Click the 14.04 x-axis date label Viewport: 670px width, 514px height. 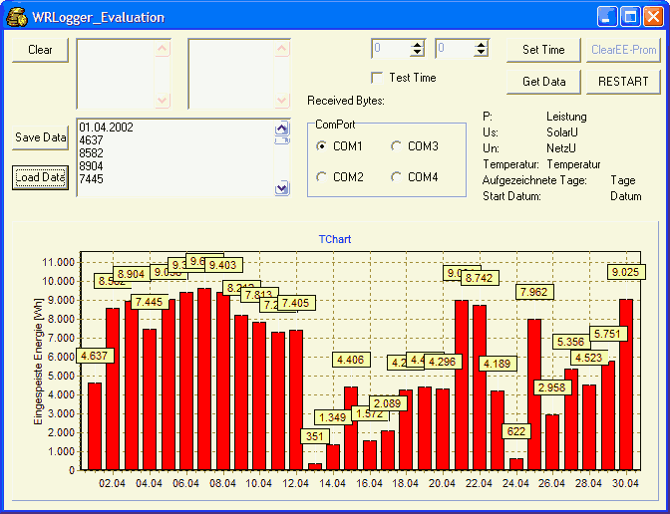pyautogui.click(x=333, y=483)
